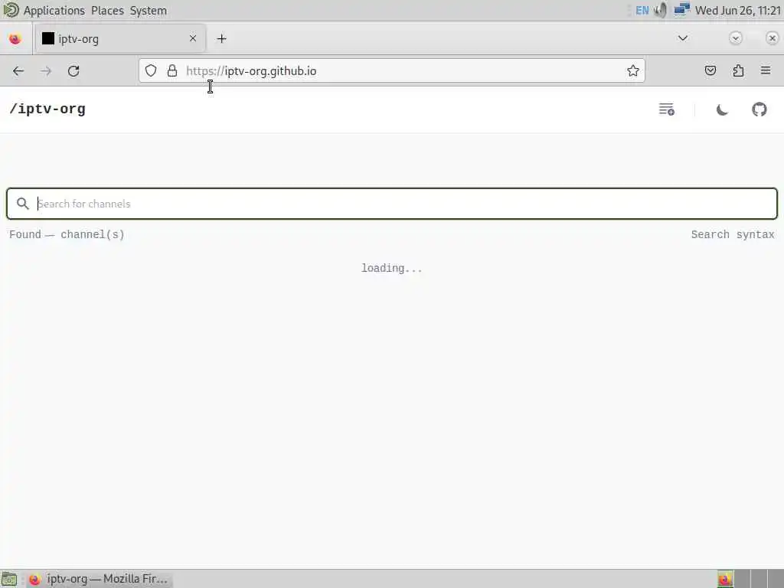This screenshot has height=588, width=784.
Task: Click the EN keyboard layout indicator
Action: tap(642, 11)
